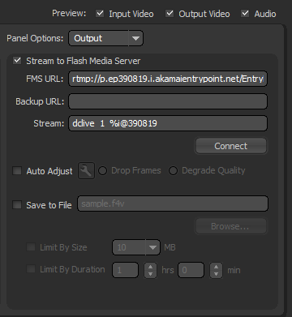292x317 pixels.
Task: Click the minutes stepper arrows
Action: (217, 270)
